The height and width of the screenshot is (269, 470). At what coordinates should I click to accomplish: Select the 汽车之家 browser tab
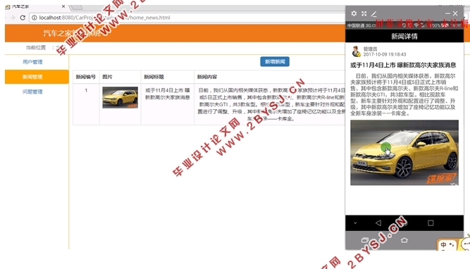[35, 6]
